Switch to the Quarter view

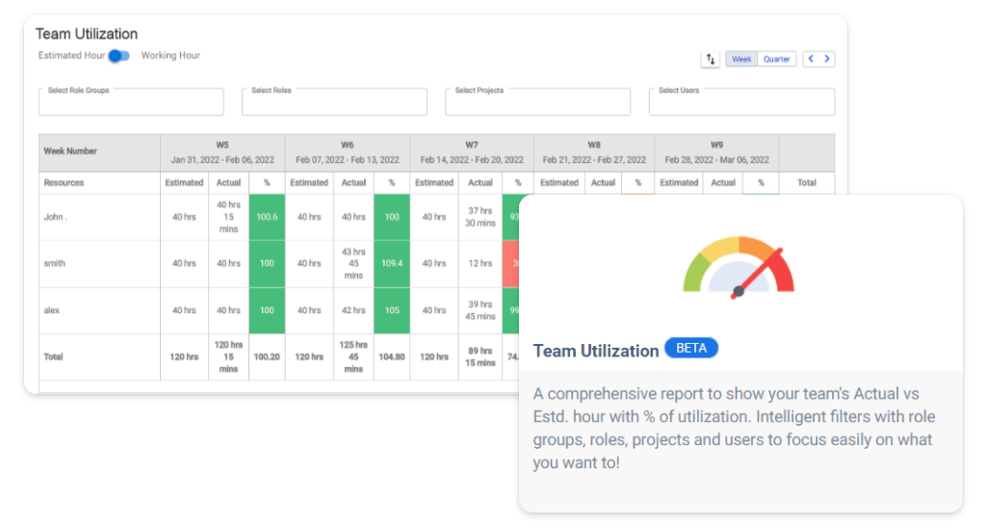pos(777,59)
